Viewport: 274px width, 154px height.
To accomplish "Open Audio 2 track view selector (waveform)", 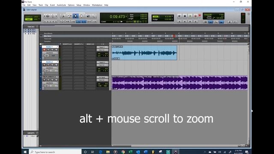I will 50,68.
